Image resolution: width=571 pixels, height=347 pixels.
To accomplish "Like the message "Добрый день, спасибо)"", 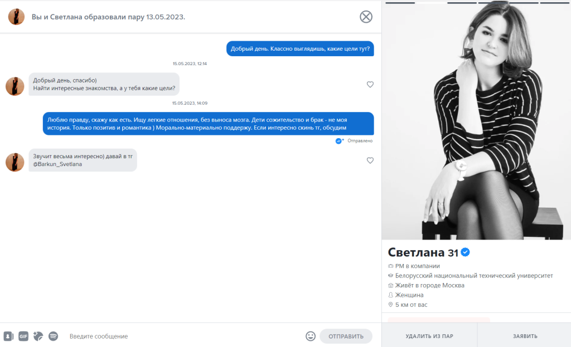I will [370, 85].
